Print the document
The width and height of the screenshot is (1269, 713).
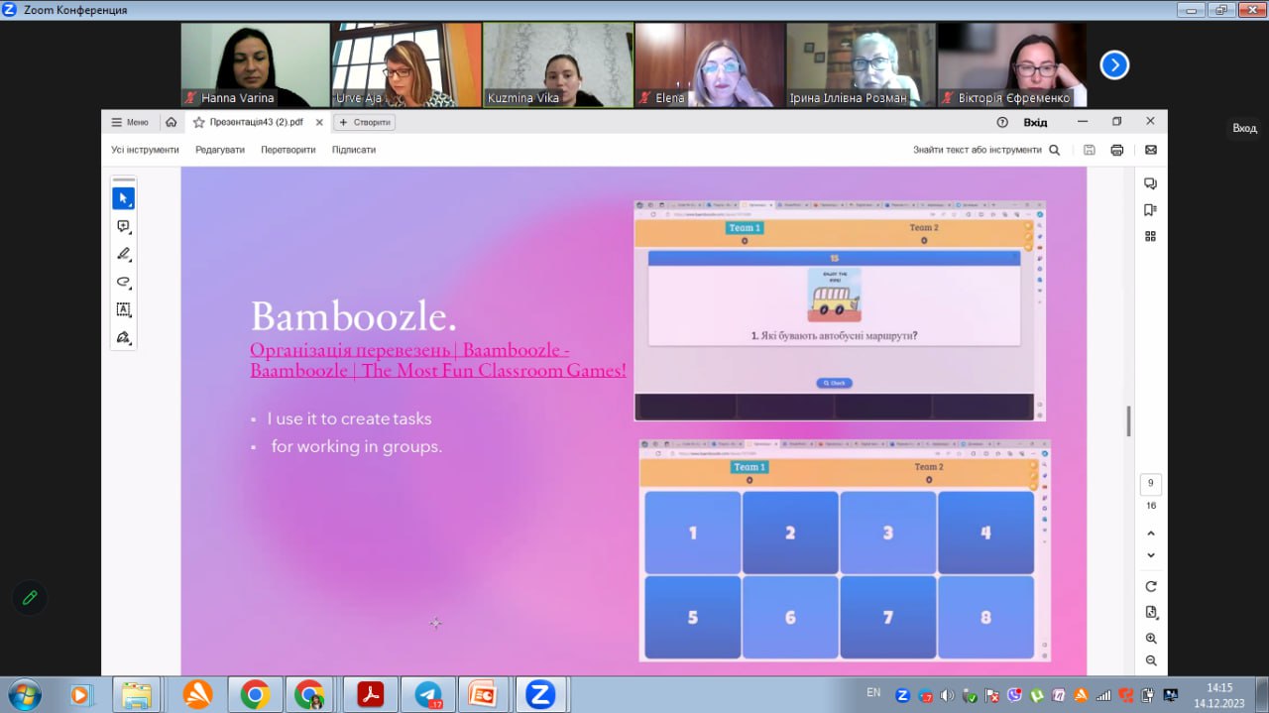click(1117, 150)
